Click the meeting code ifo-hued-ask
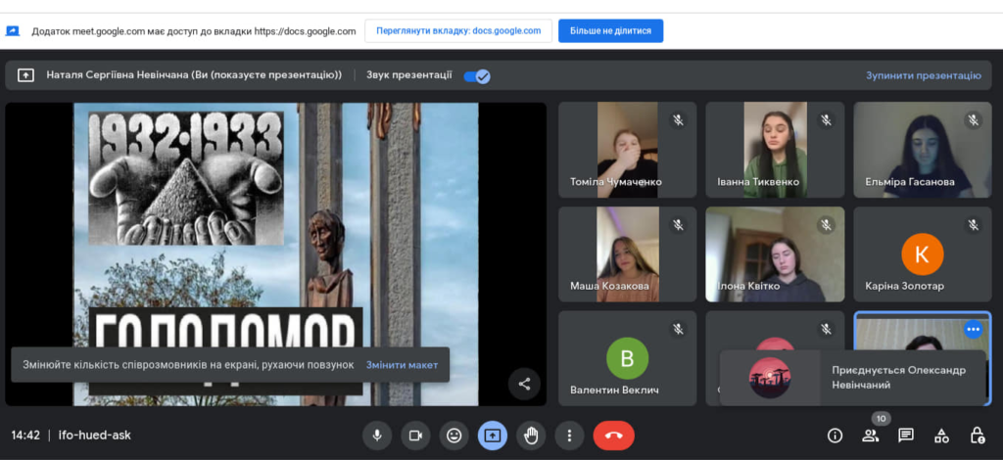1003x460 pixels. coord(95,436)
